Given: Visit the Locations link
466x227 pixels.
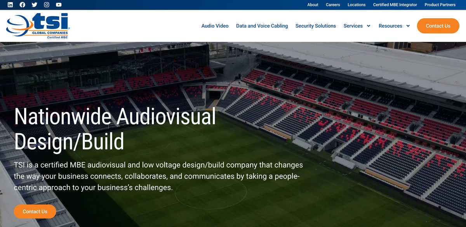Looking at the screenshot, I should click(x=356, y=5).
